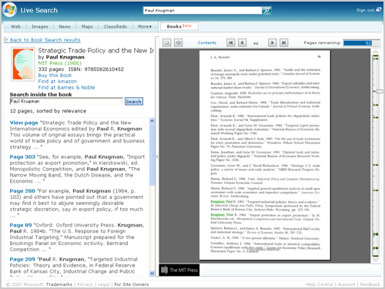Open the Web tab
385x289 pixels.
point(15,26)
